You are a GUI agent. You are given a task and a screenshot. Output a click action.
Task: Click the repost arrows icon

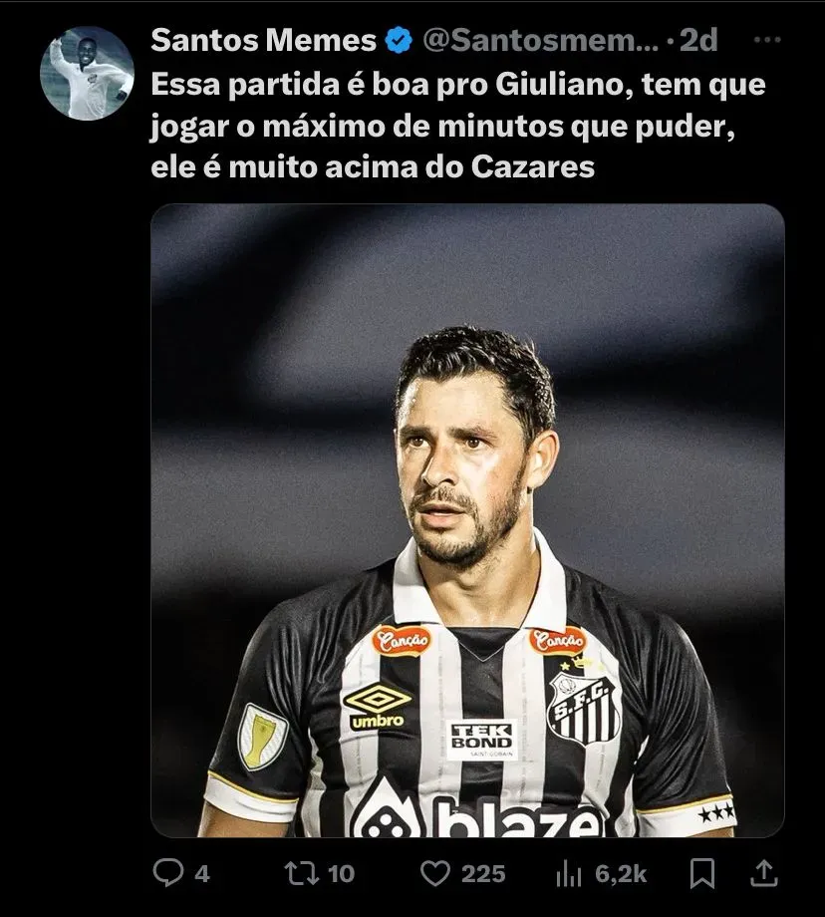301,874
